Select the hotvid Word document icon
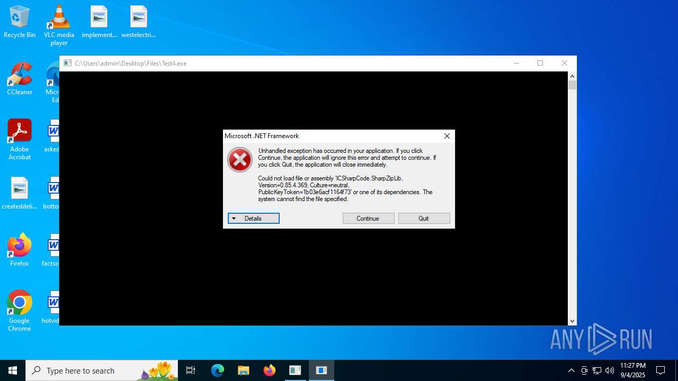Screen dimensions: 678x381 pos(51,307)
